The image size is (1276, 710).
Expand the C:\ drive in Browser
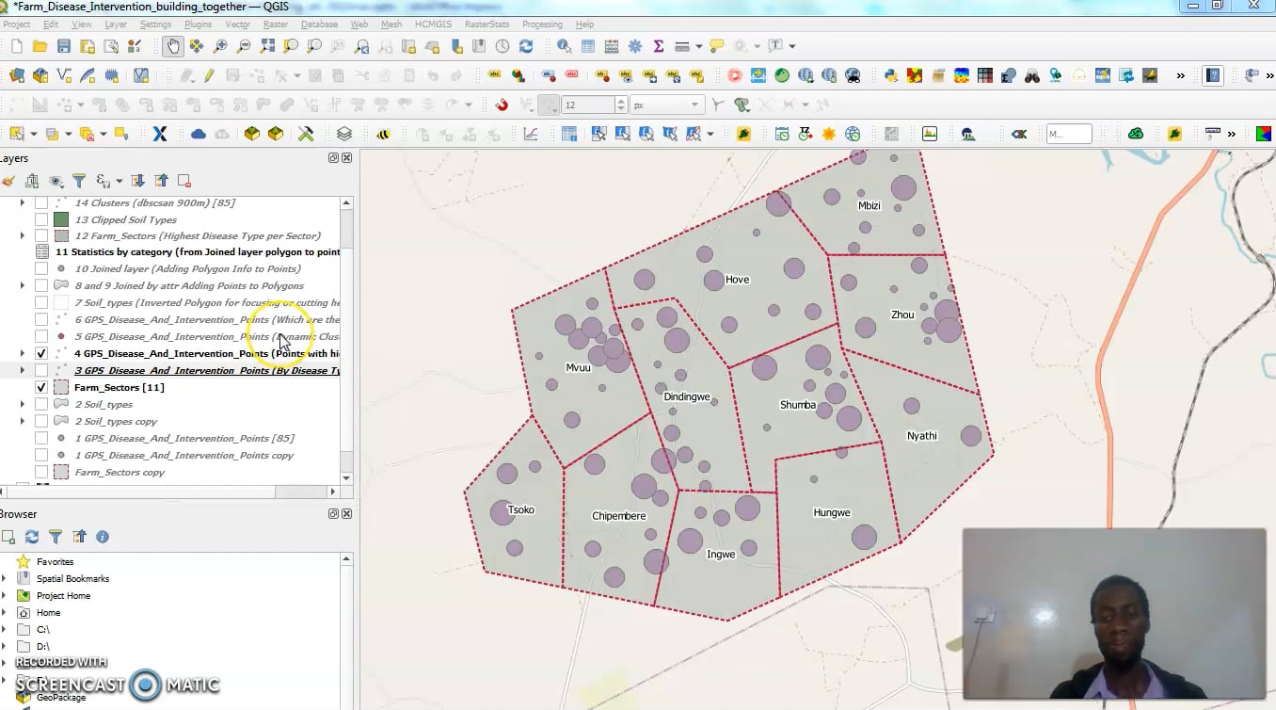4,629
